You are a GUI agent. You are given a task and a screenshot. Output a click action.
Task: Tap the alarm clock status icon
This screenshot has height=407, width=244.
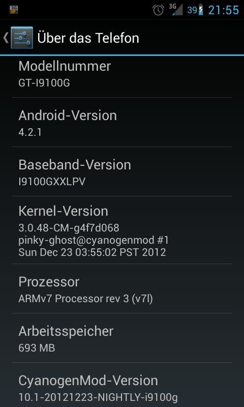click(x=158, y=10)
